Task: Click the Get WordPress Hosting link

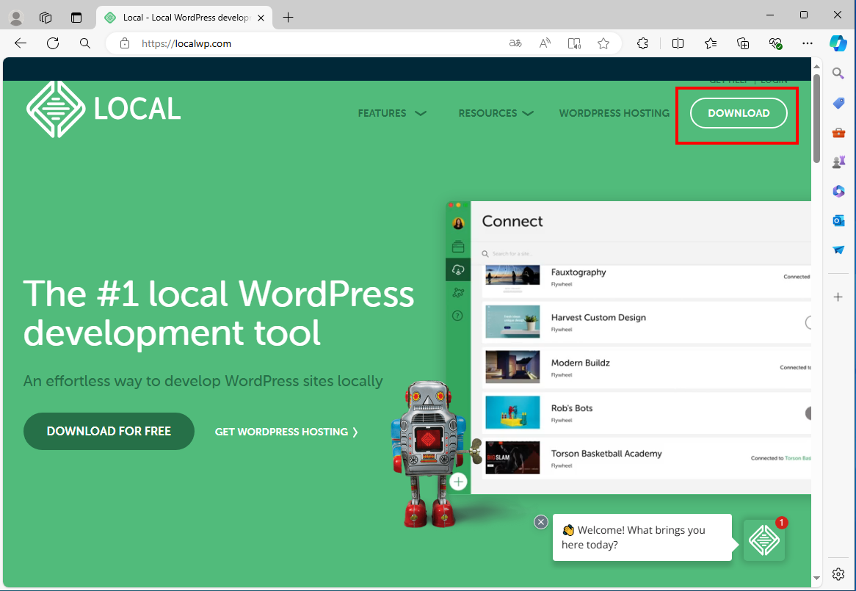Action: [x=286, y=432]
